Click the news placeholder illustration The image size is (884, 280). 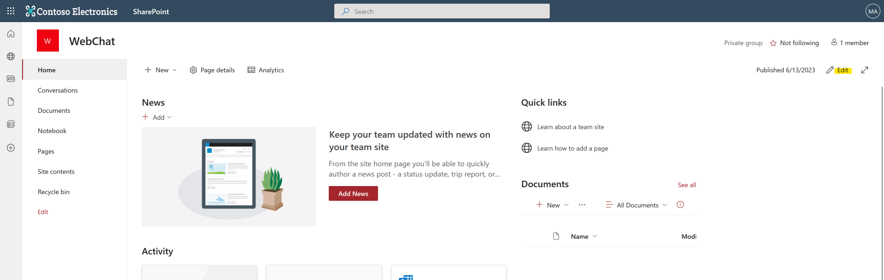tap(229, 176)
